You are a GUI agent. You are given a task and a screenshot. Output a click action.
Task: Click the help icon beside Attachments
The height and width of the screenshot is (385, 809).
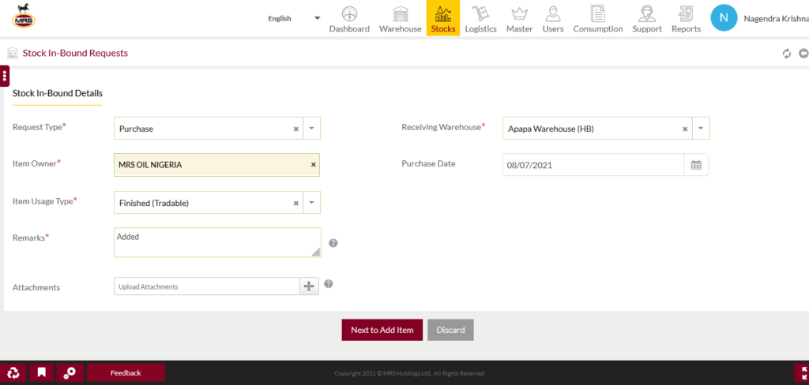(328, 283)
